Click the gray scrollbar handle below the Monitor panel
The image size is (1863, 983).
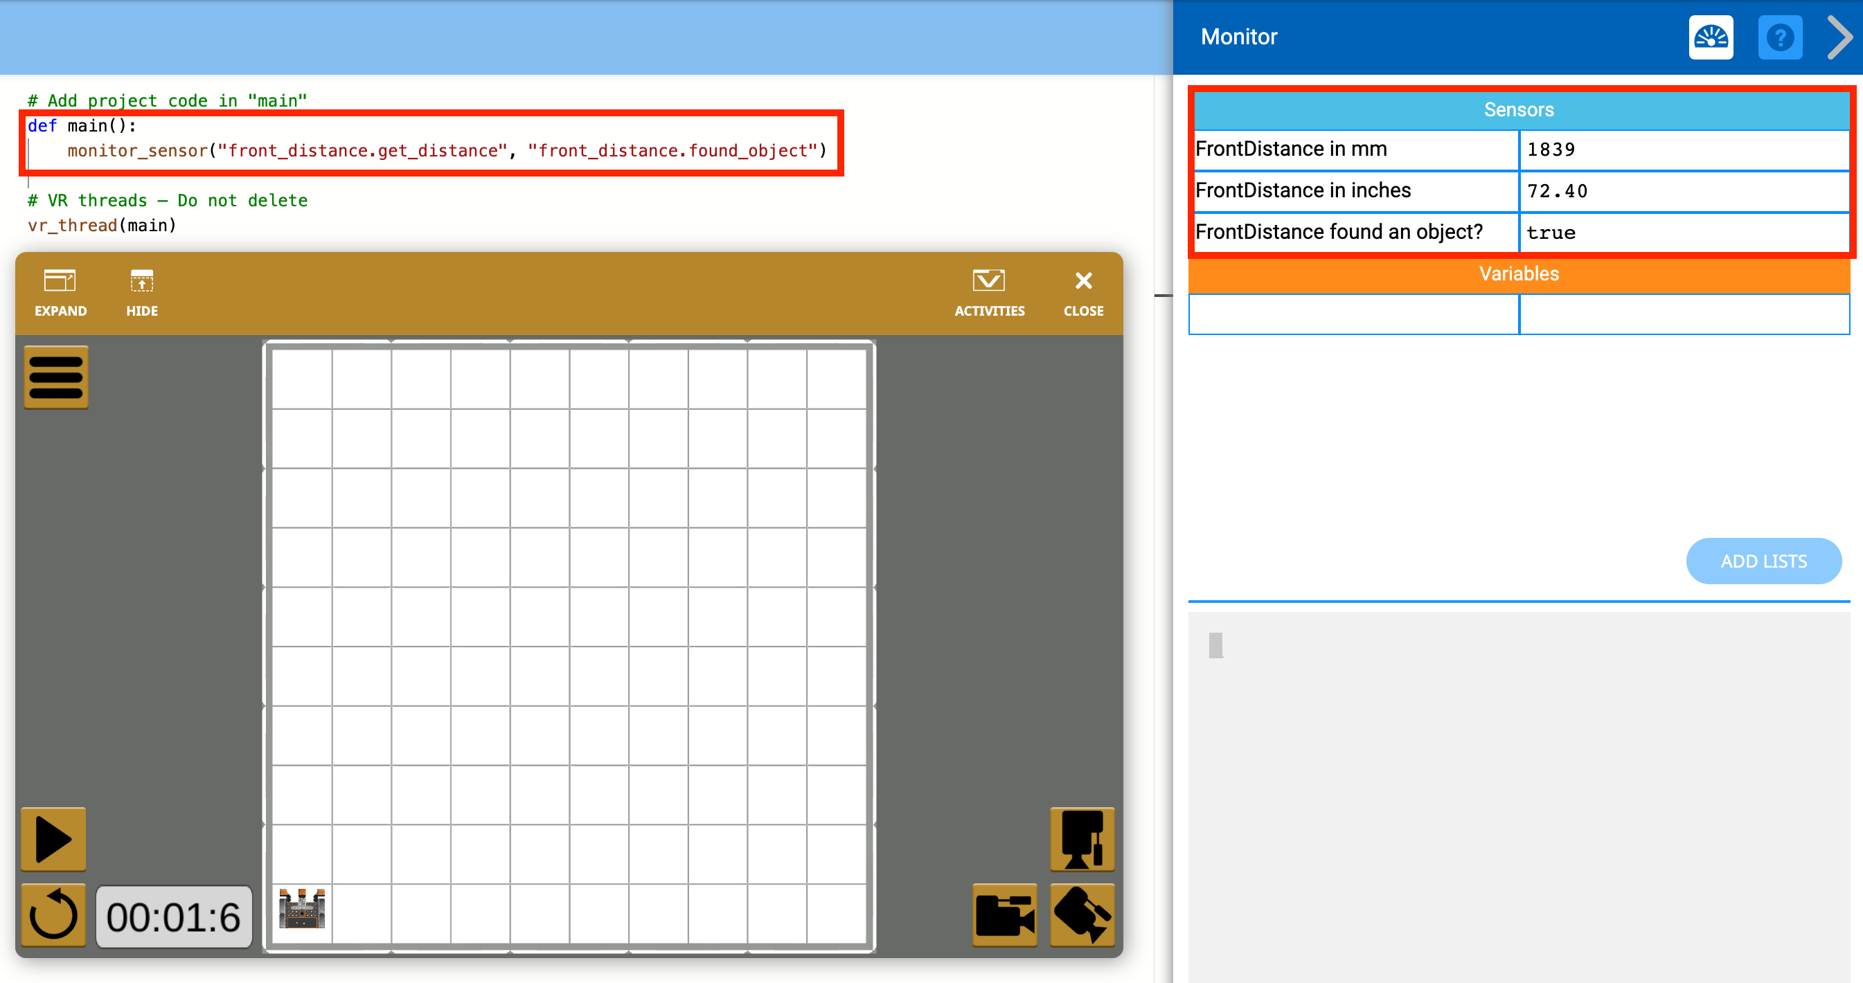(1215, 644)
